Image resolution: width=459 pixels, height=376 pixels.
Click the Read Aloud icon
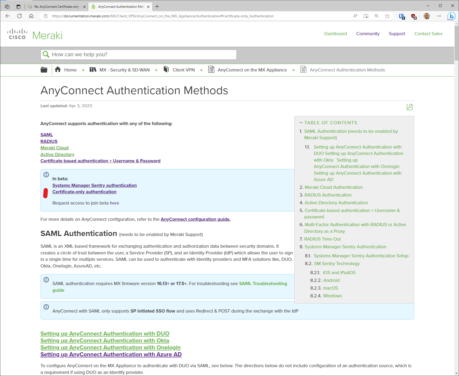point(355,16)
